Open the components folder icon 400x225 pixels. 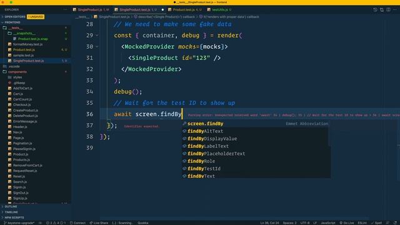(x=4, y=72)
